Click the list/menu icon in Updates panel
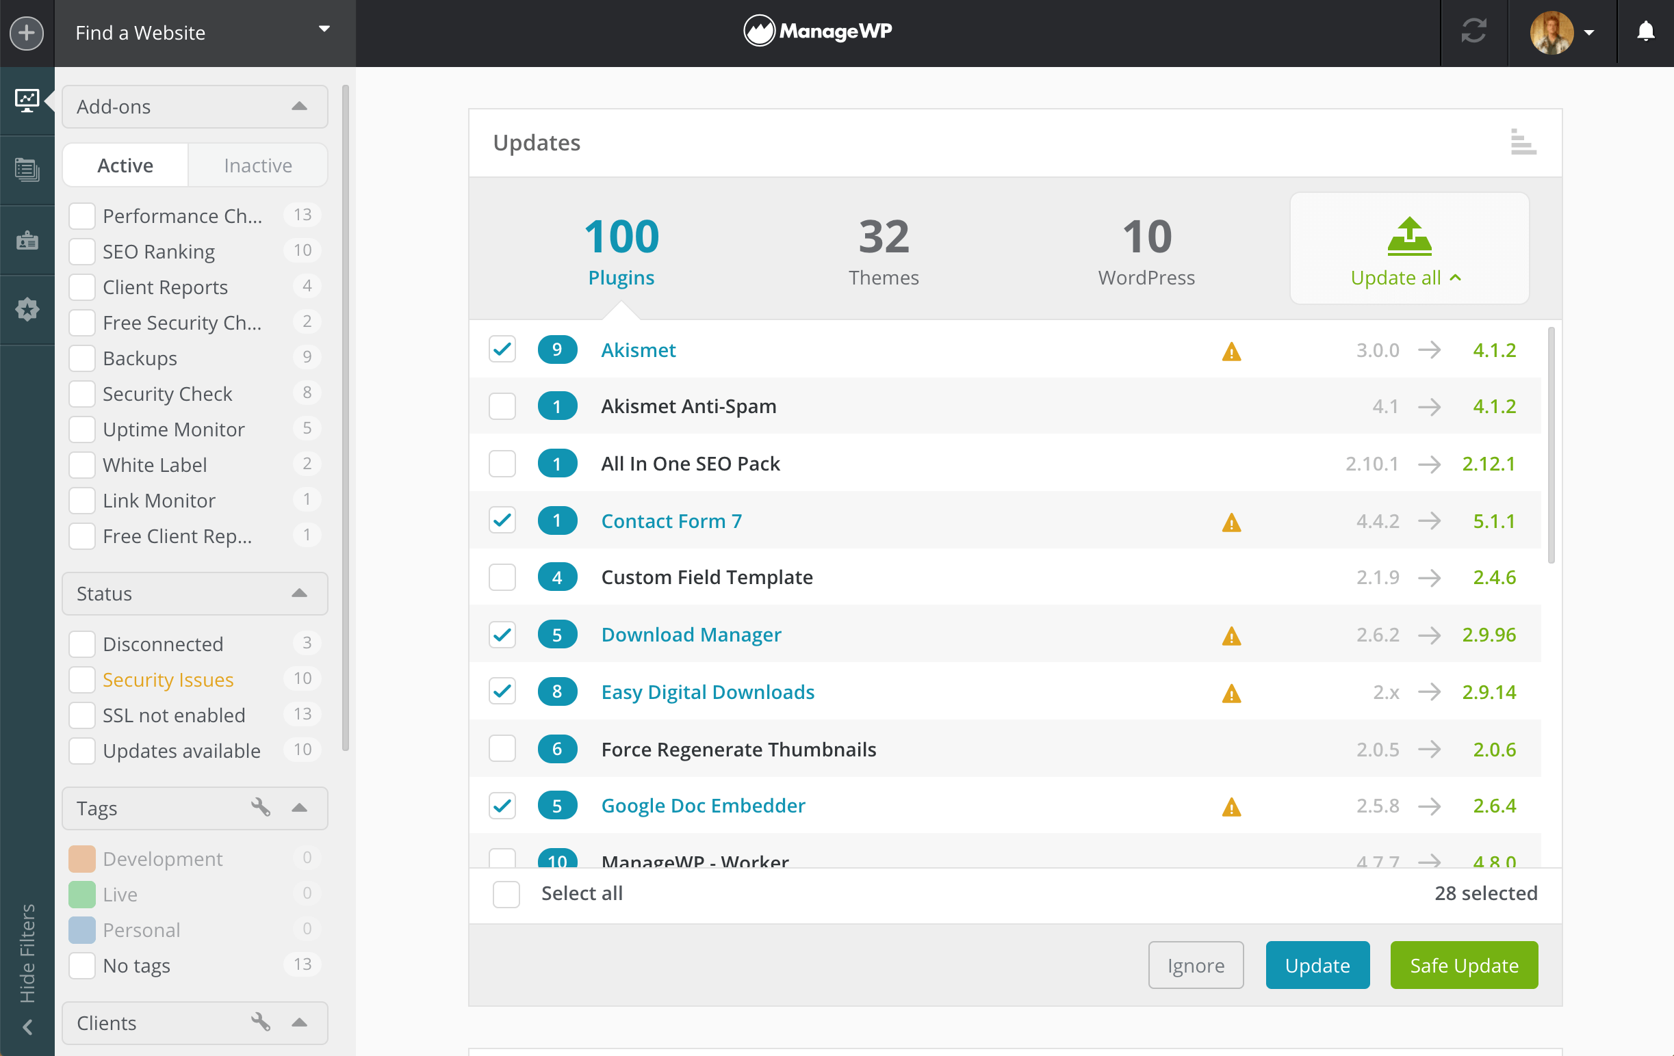The height and width of the screenshot is (1056, 1674). click(1523, 144)
